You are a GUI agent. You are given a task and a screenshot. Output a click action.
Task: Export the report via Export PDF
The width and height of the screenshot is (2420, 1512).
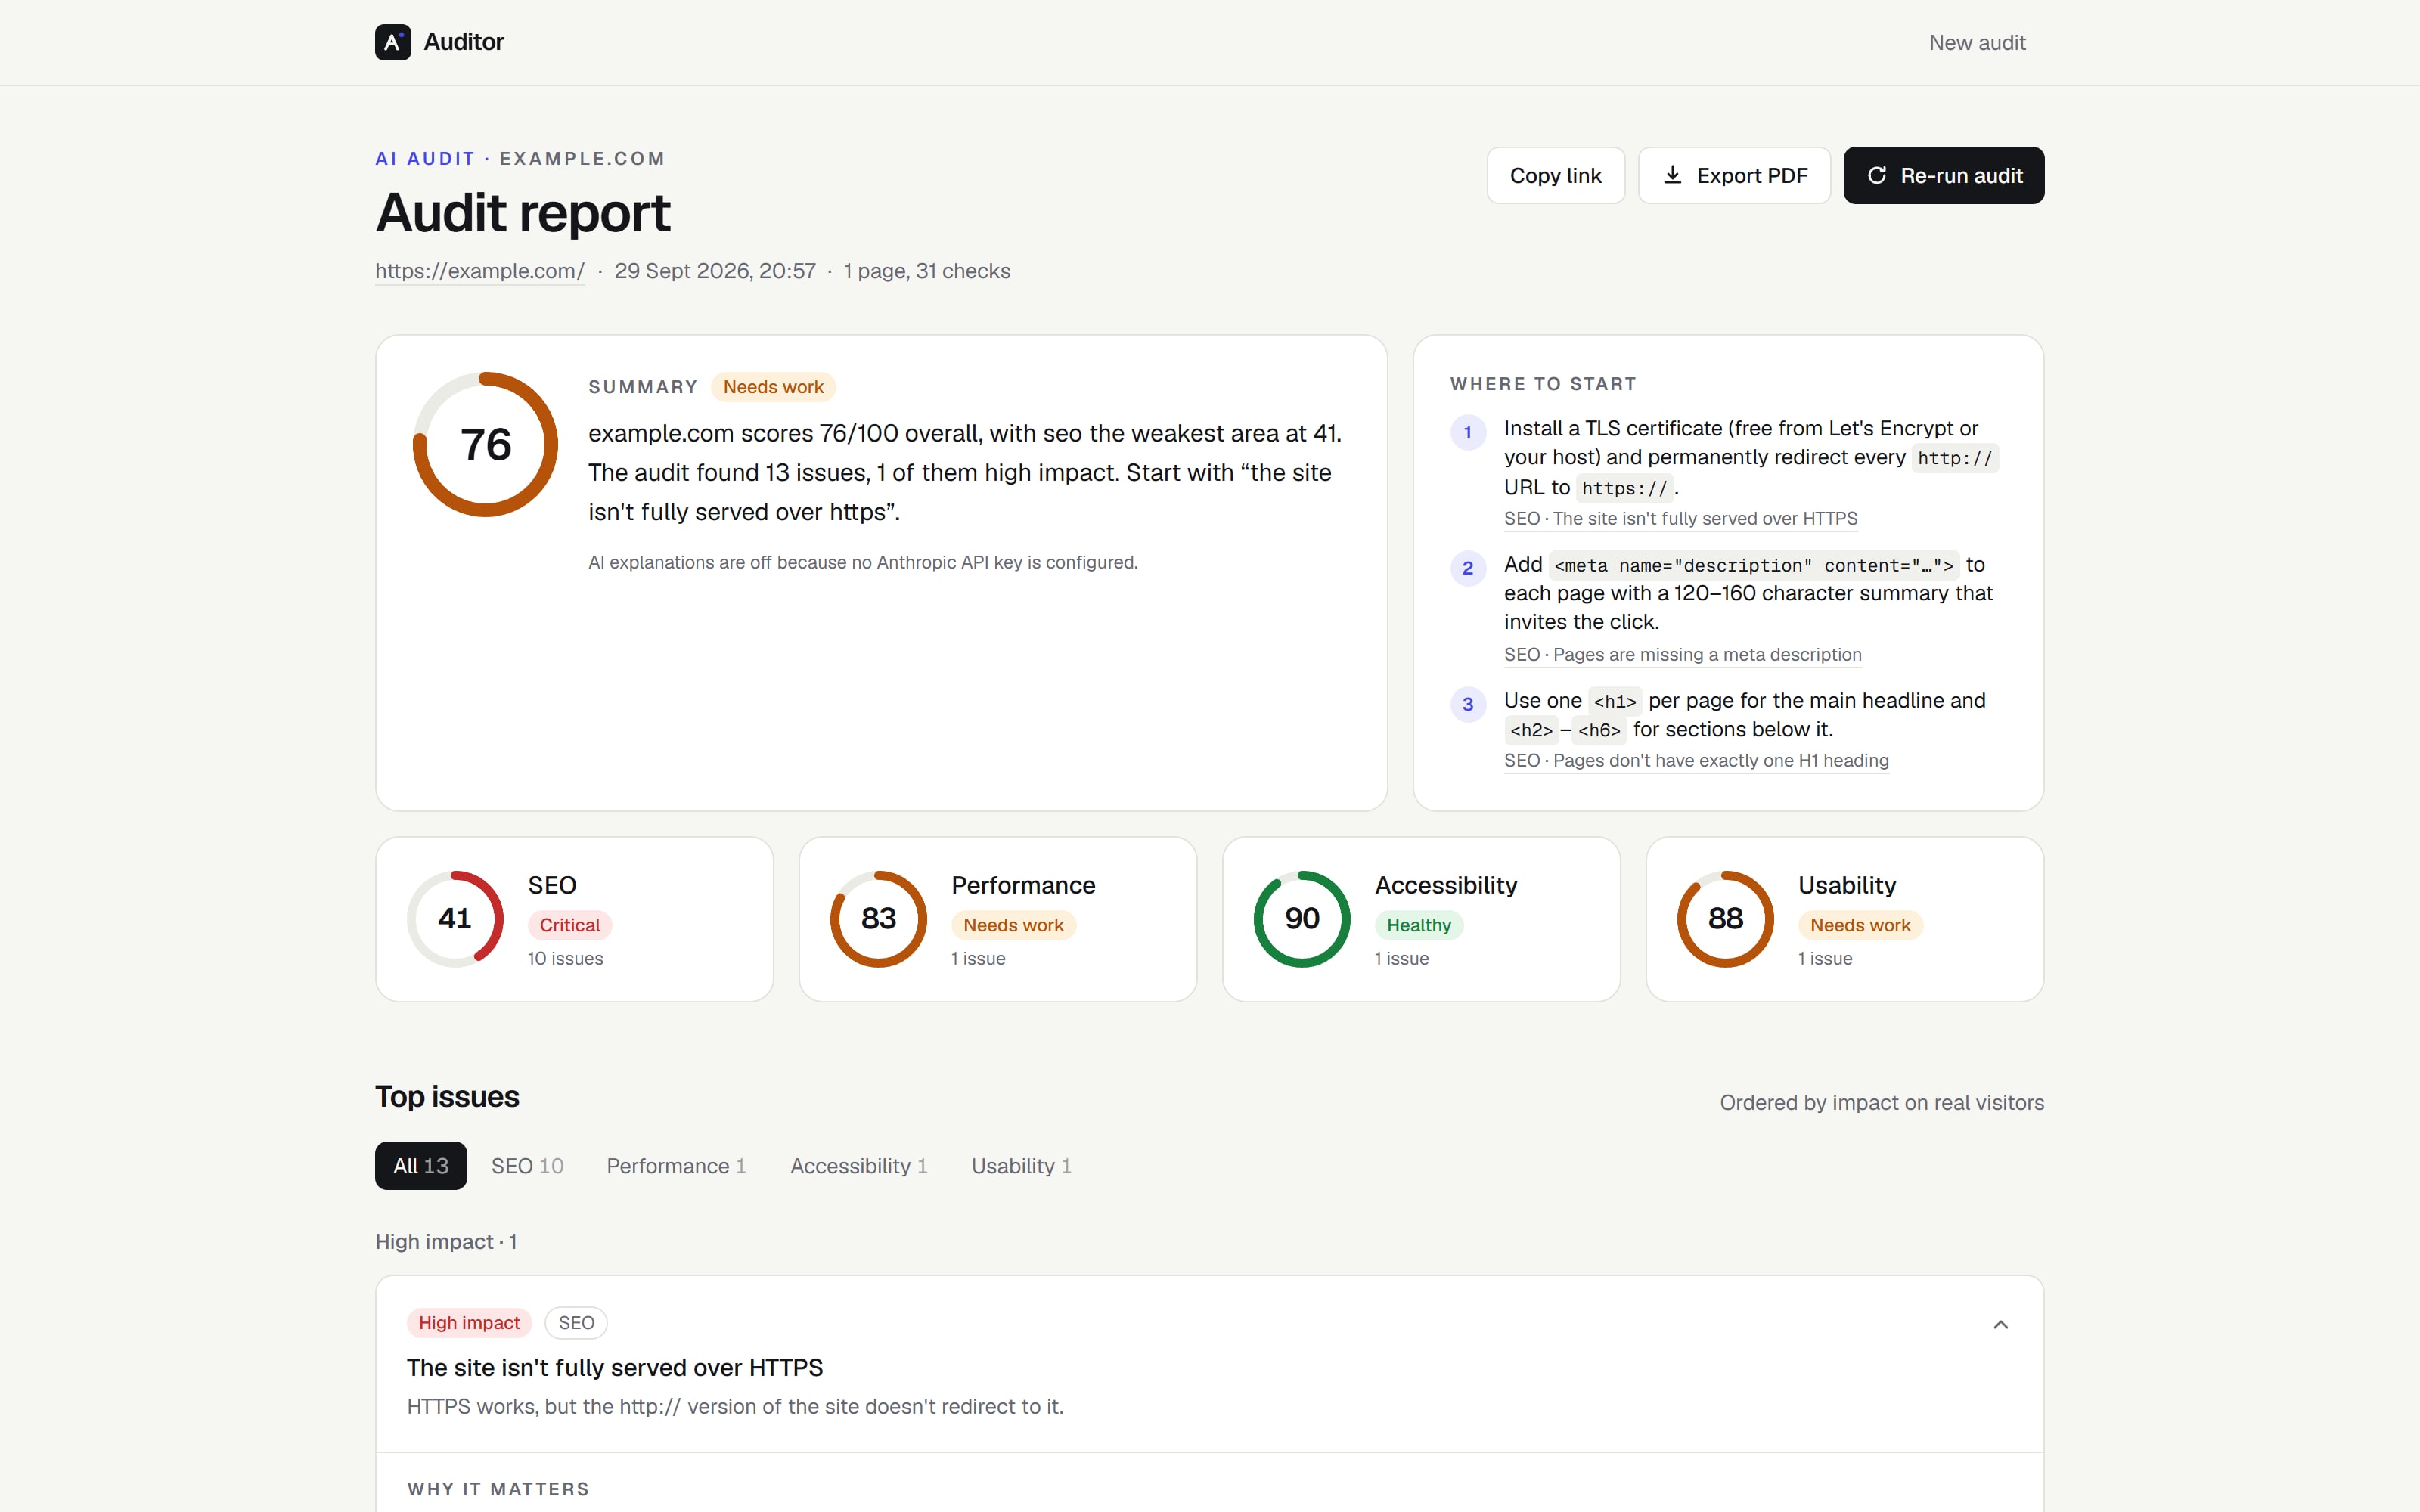coord(1734,176)
